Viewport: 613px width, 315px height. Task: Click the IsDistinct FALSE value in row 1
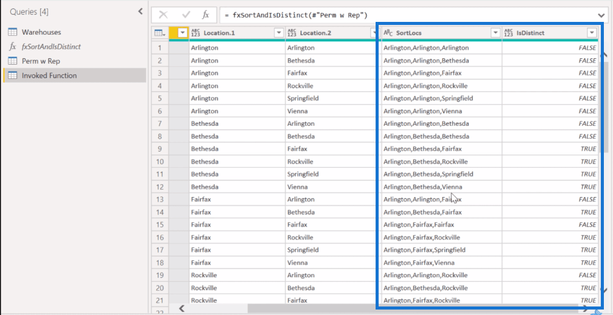coord(587,48)
